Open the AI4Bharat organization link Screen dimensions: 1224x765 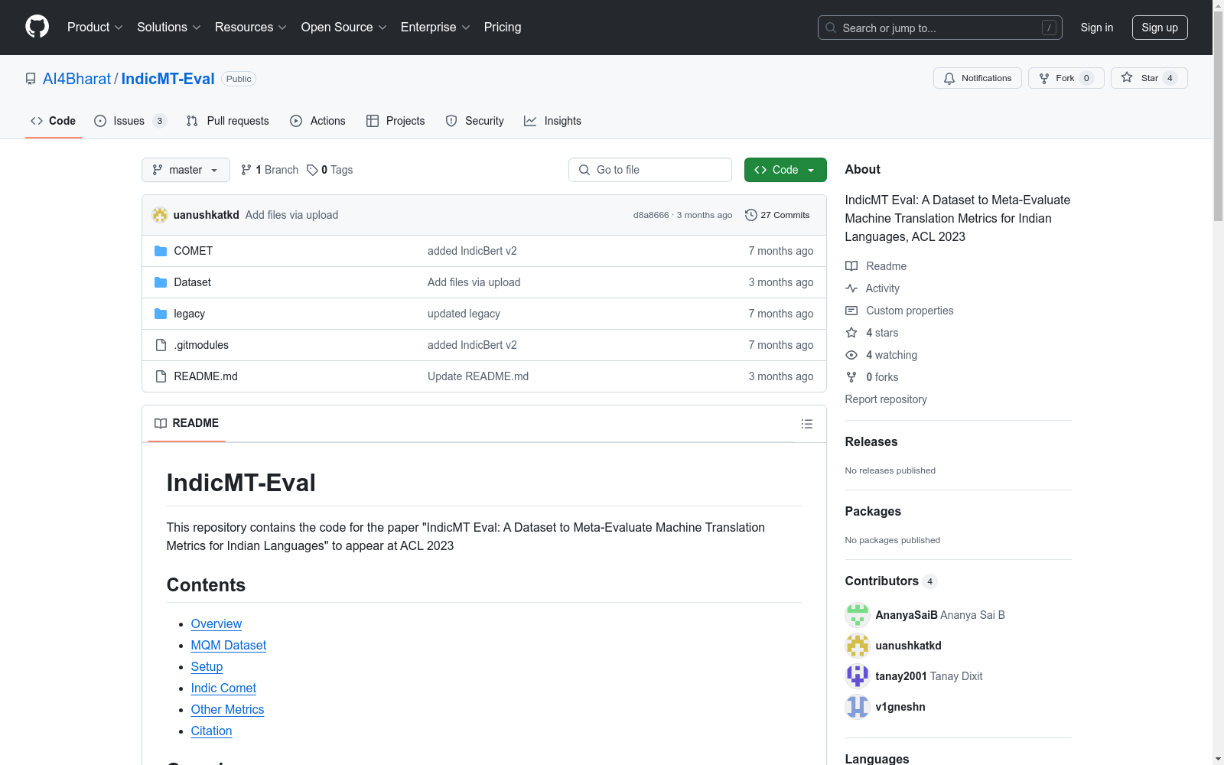pos(77,79)
